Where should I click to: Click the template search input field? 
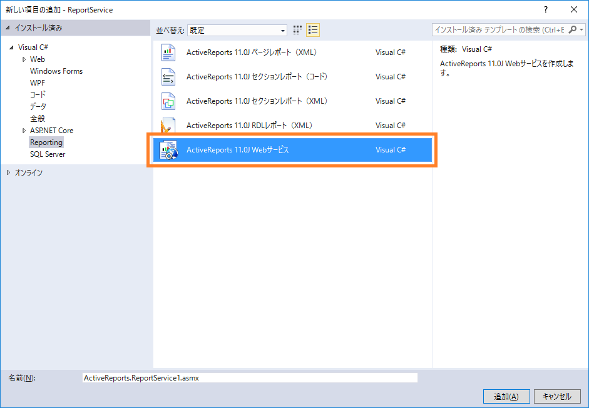499,30
